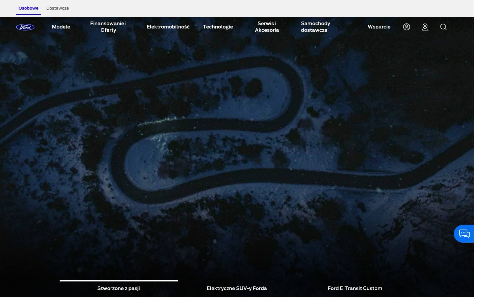Image resolution: width=477 pixels, height=298 pixels.
Task: Open the Samochody dostawcze menu
Action: 315,27
